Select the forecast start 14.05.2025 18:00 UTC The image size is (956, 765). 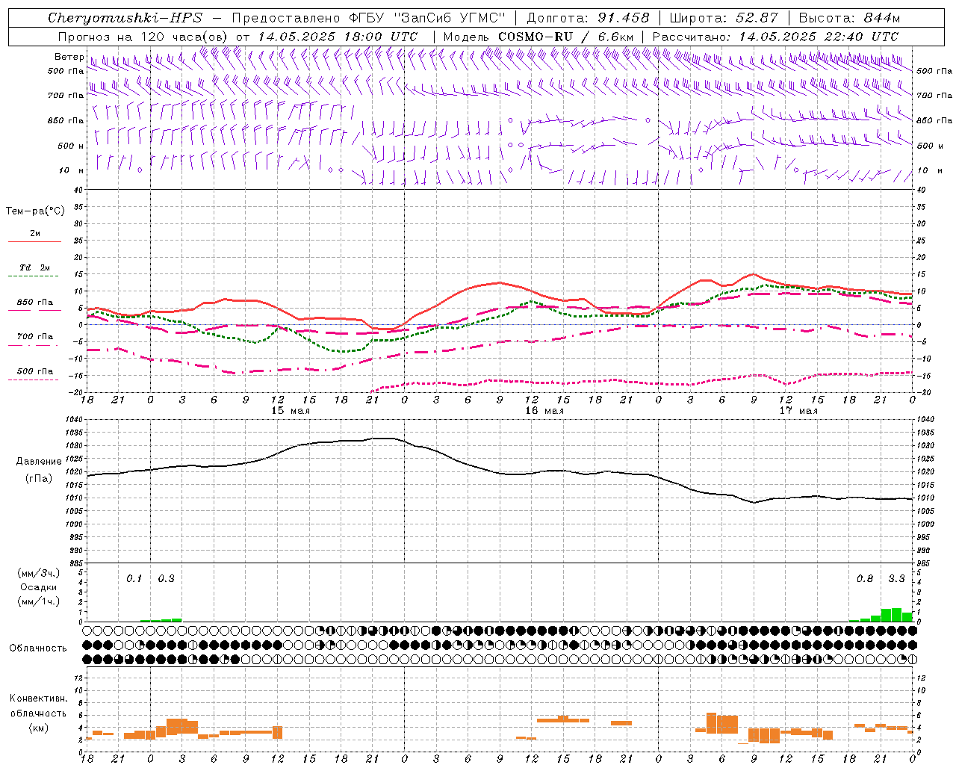[338, 37]
